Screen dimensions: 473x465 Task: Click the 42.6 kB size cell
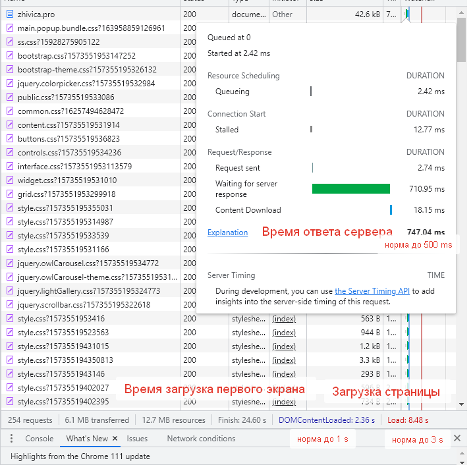click(x=368, y=14)
